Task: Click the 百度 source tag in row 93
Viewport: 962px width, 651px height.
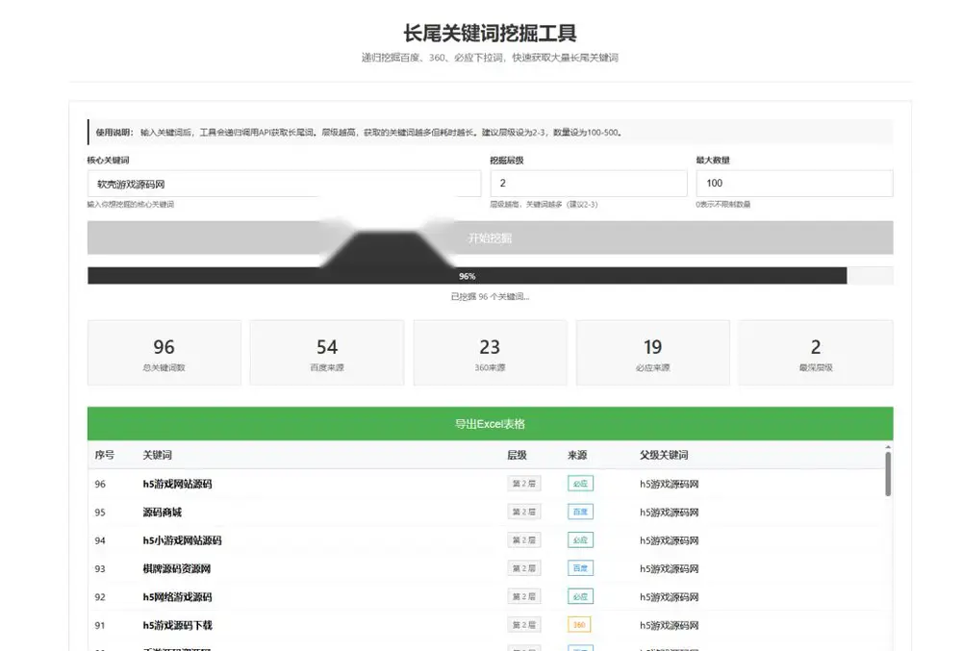Action: pyautogui.click(x=580, y=568)
